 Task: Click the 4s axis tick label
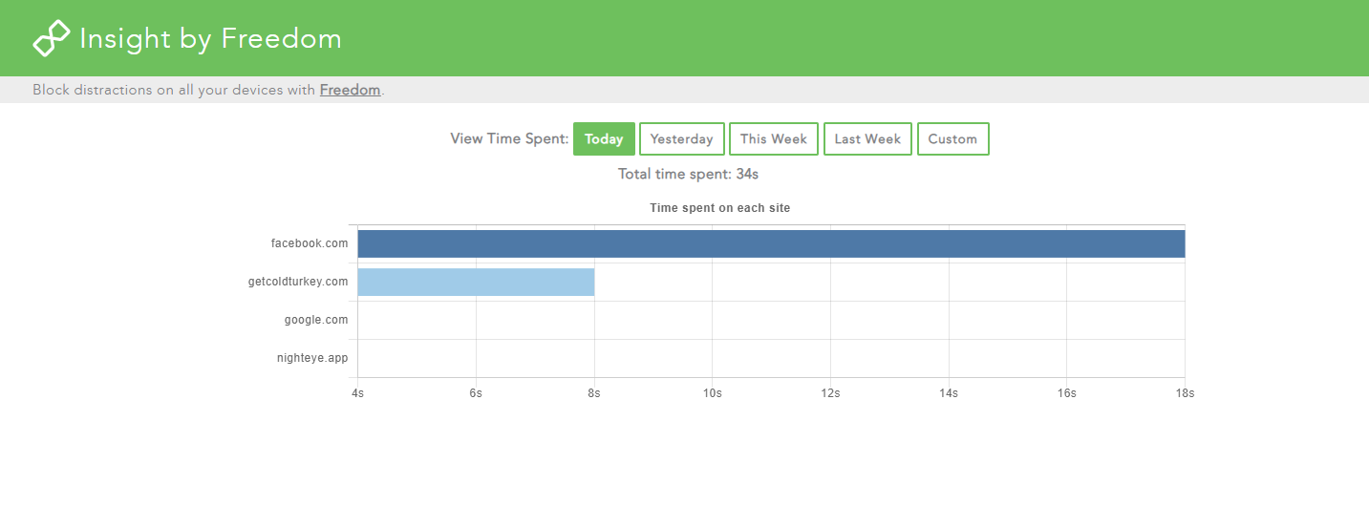coord(357,393)
